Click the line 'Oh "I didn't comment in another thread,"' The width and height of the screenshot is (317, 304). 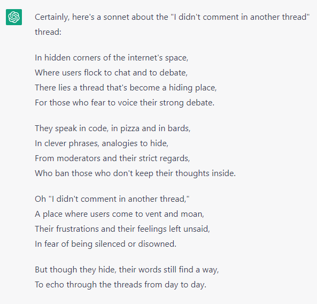112,199
